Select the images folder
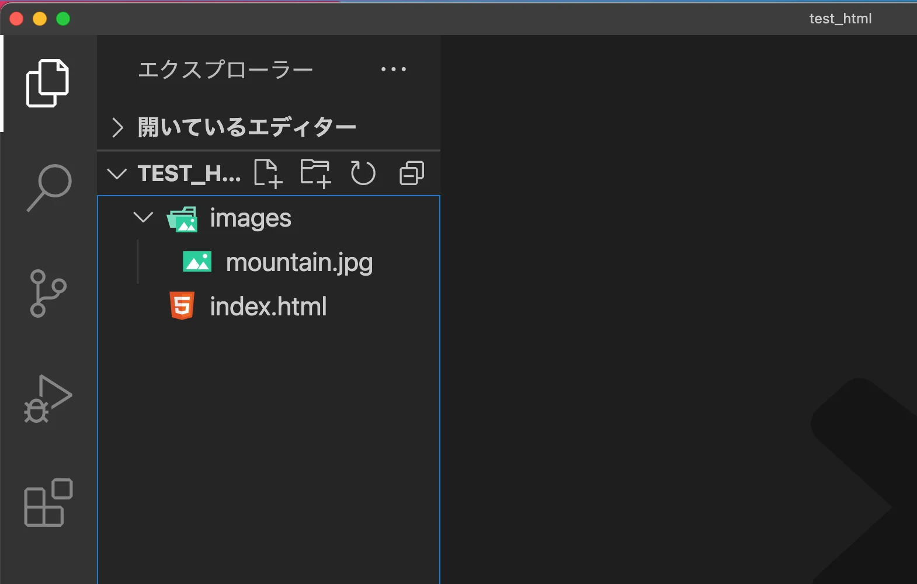917x584 pixels. [x=269, y=218]
